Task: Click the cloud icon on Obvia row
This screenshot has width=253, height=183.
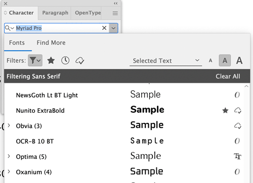Action: point(238,126)
